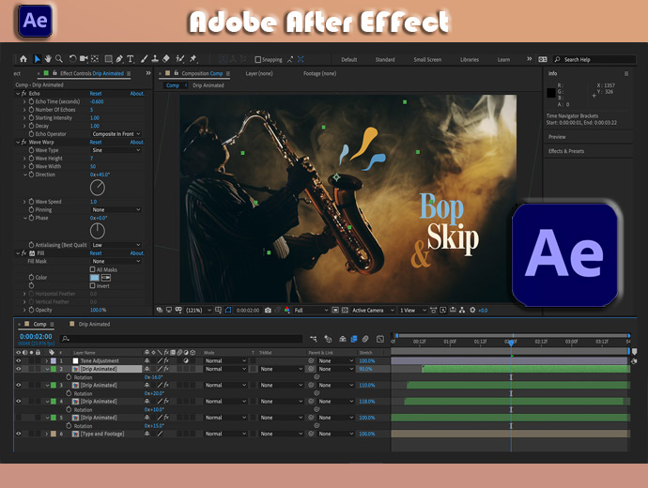Click the Home icon in the toolbar
648x488 pixels.
pyautogui.click(x=23, y=59)
